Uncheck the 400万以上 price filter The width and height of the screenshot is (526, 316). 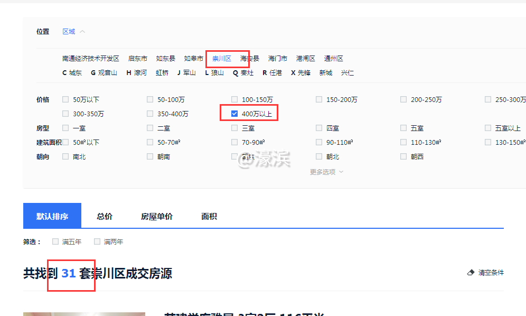234,113
